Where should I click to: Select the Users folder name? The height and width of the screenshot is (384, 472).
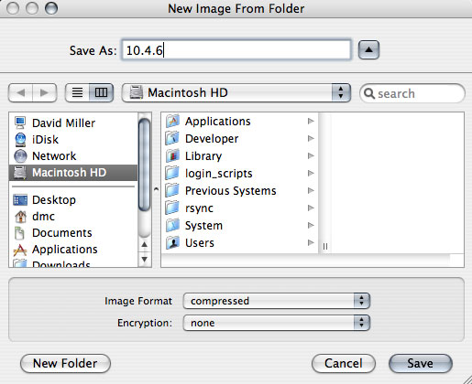pyautogui.click(x=200, y=243)
